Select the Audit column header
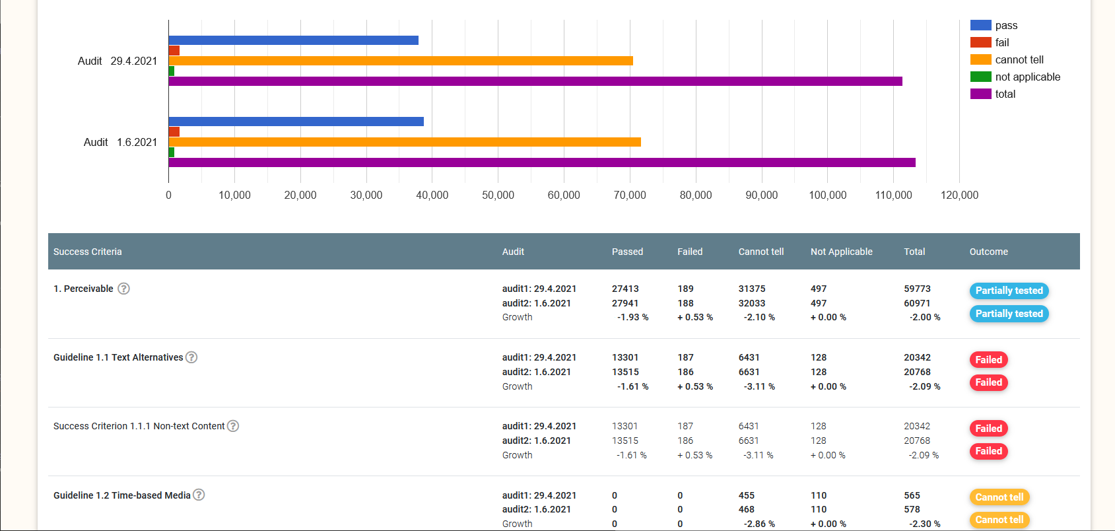This screenshot has width=1115, height=531. tap(513, 252)
